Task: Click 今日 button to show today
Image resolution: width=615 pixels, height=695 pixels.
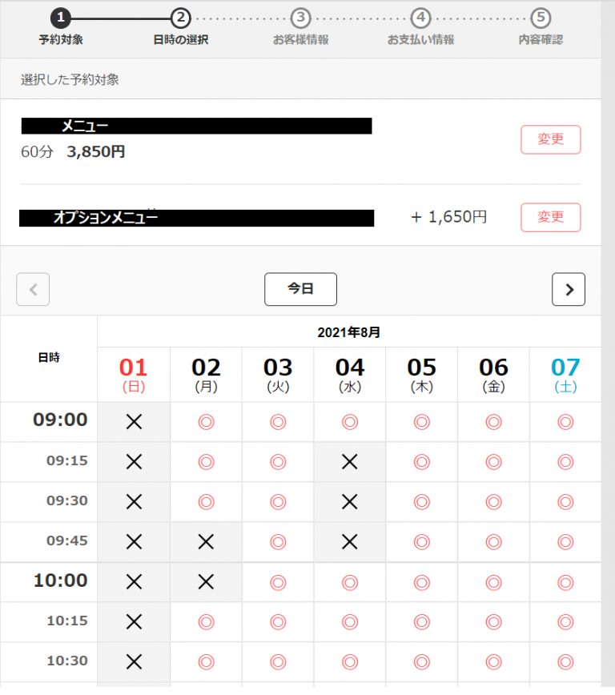Action: (300, 290)
